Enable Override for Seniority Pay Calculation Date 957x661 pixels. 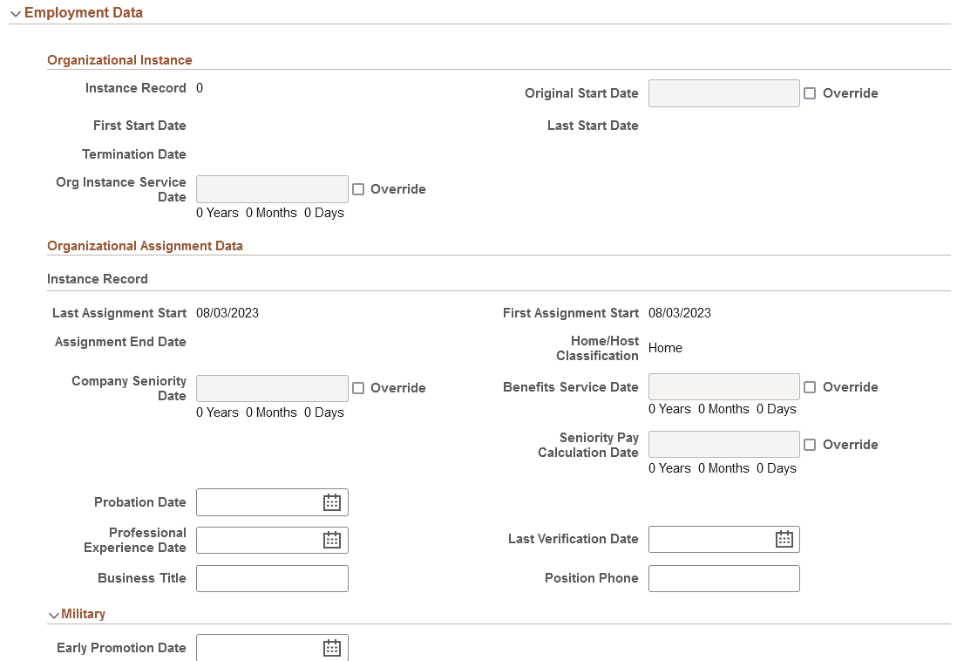click(x=810, y=445)
